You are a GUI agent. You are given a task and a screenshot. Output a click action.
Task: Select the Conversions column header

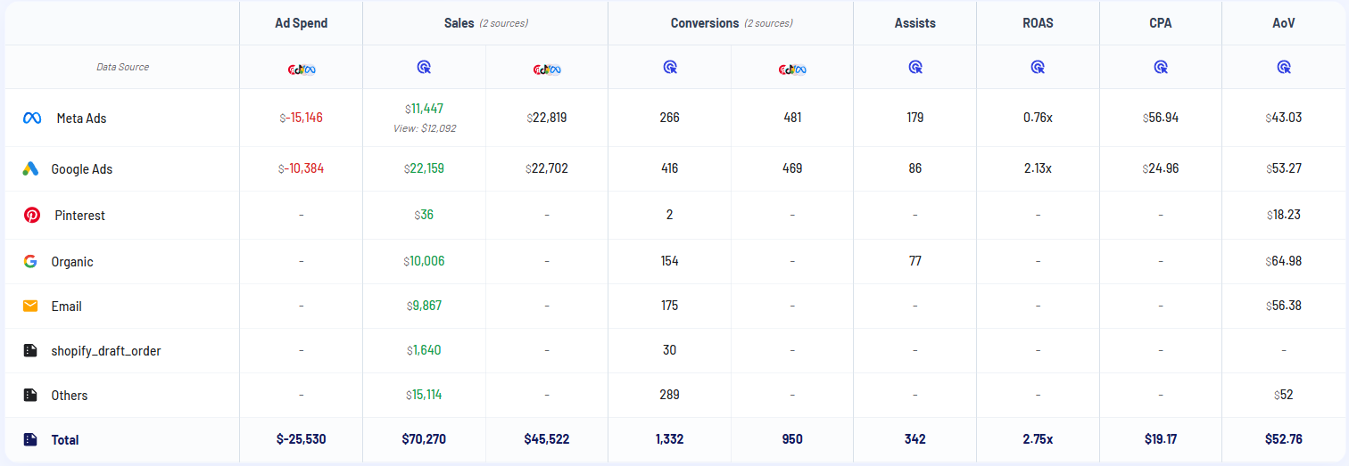[705, 23]
